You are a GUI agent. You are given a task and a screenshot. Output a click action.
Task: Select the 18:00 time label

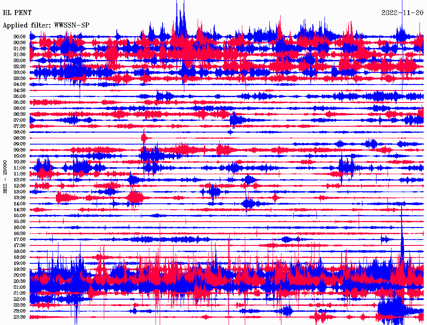coord(20,251)
